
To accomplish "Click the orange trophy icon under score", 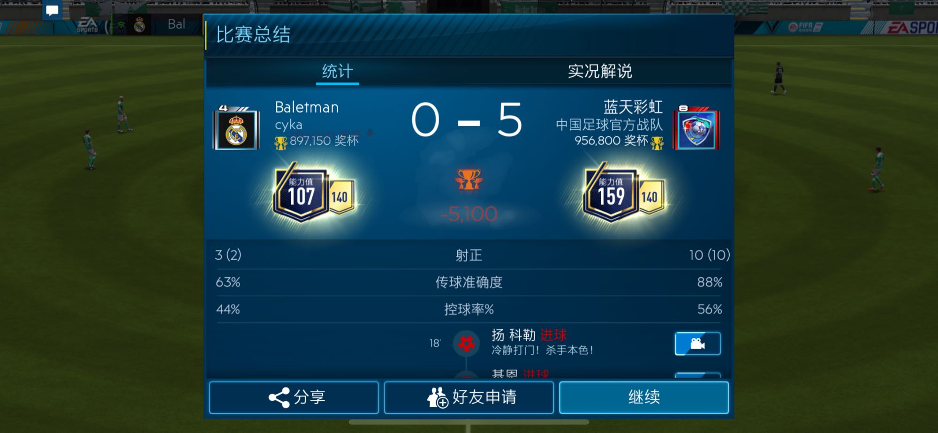I will pos(469,179).
